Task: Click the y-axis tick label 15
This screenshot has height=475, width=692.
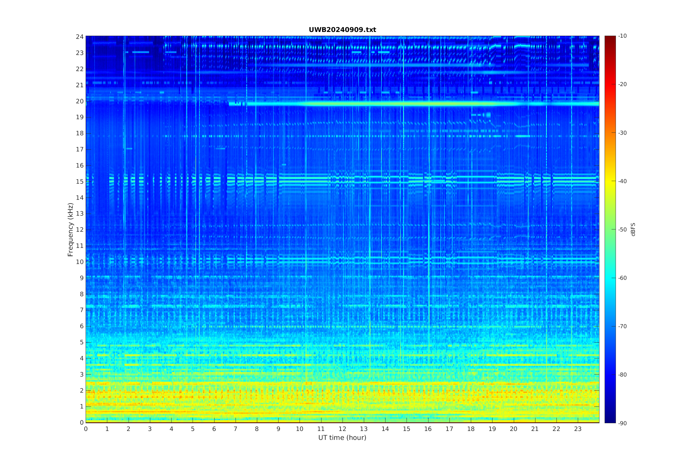Action: point(80,182)
